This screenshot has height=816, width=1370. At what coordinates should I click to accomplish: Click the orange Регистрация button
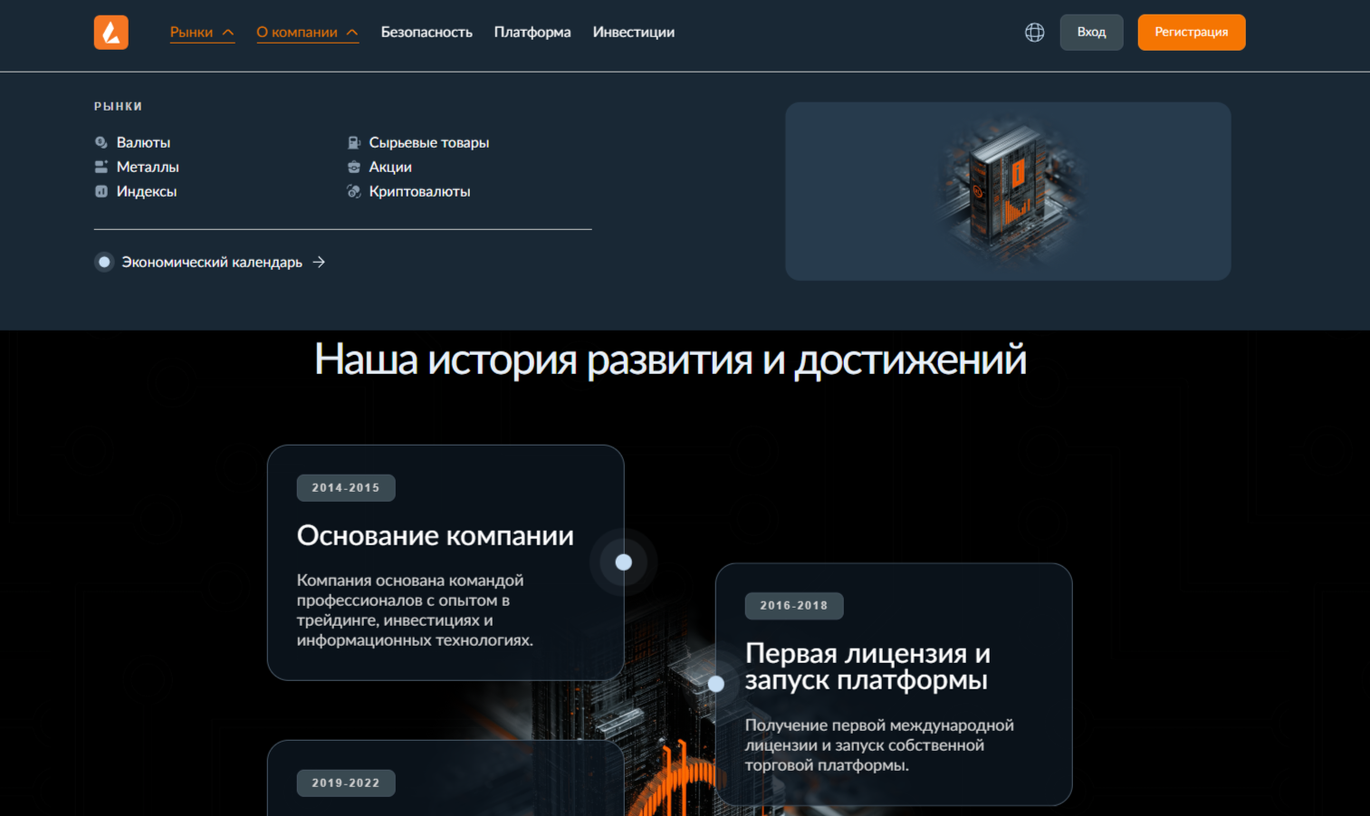coord(1191,33)
